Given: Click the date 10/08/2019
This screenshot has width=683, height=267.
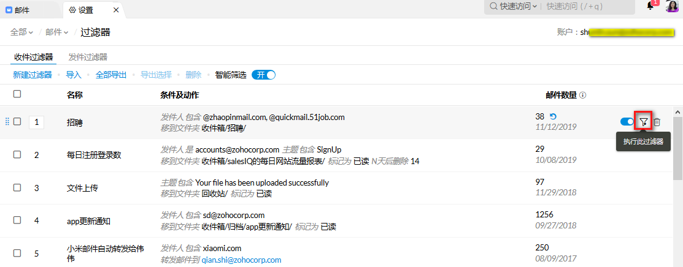Looking at the screenshot, I should [556, 160].
